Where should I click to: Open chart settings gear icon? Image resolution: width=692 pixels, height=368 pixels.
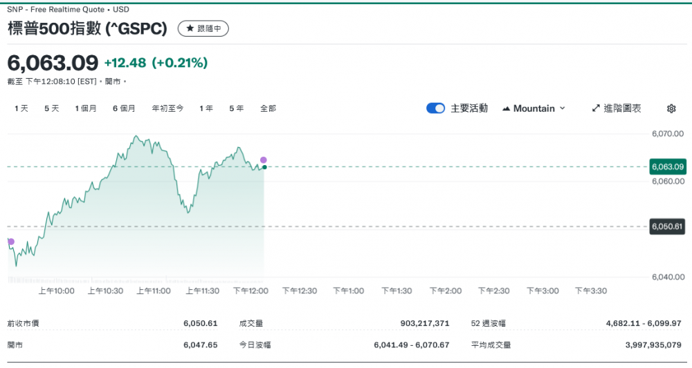[671, 108]
